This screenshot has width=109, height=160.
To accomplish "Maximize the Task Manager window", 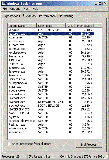I will click(100, 4).
